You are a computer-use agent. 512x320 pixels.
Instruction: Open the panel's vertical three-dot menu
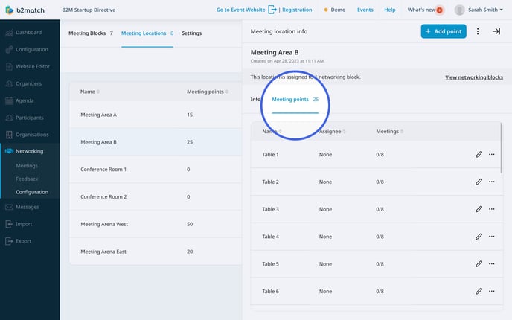tap(478, 31)
